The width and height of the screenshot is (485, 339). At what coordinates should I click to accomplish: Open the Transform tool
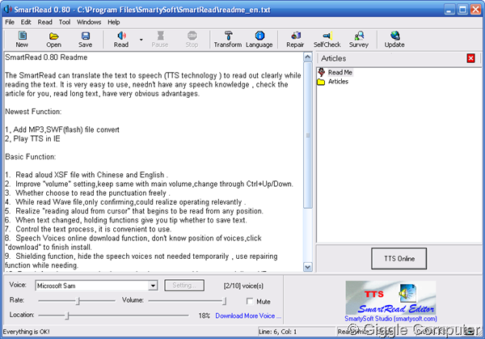pos(228,40)
